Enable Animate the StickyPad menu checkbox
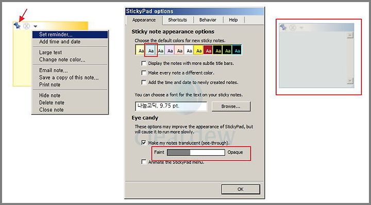The height and width of the screenshot is (205, 371). 144,162
